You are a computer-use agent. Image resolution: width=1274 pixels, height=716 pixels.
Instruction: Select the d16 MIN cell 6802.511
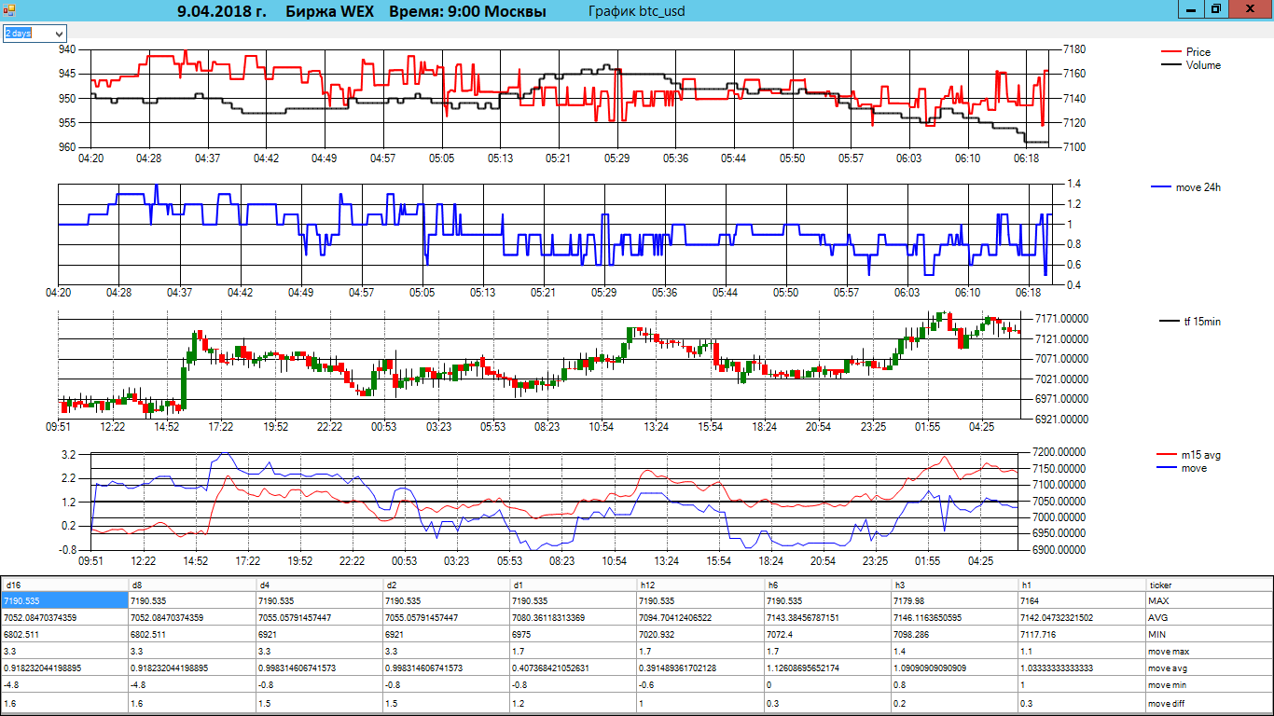coord(64,635)
